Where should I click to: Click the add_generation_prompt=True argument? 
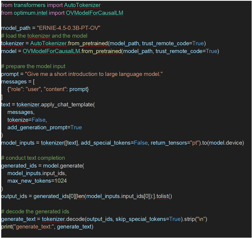click(45, 128)
